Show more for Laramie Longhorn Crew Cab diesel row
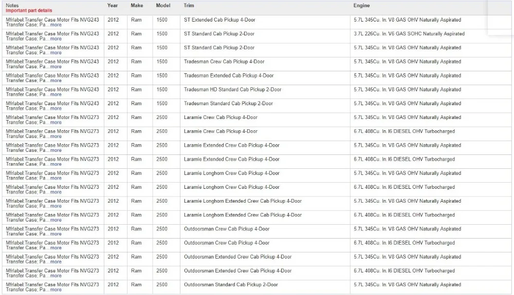514x295 pixels. [x=56, y=192]
